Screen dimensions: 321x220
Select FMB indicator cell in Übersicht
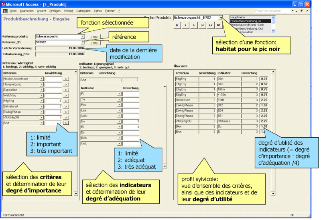coord(229,100)
